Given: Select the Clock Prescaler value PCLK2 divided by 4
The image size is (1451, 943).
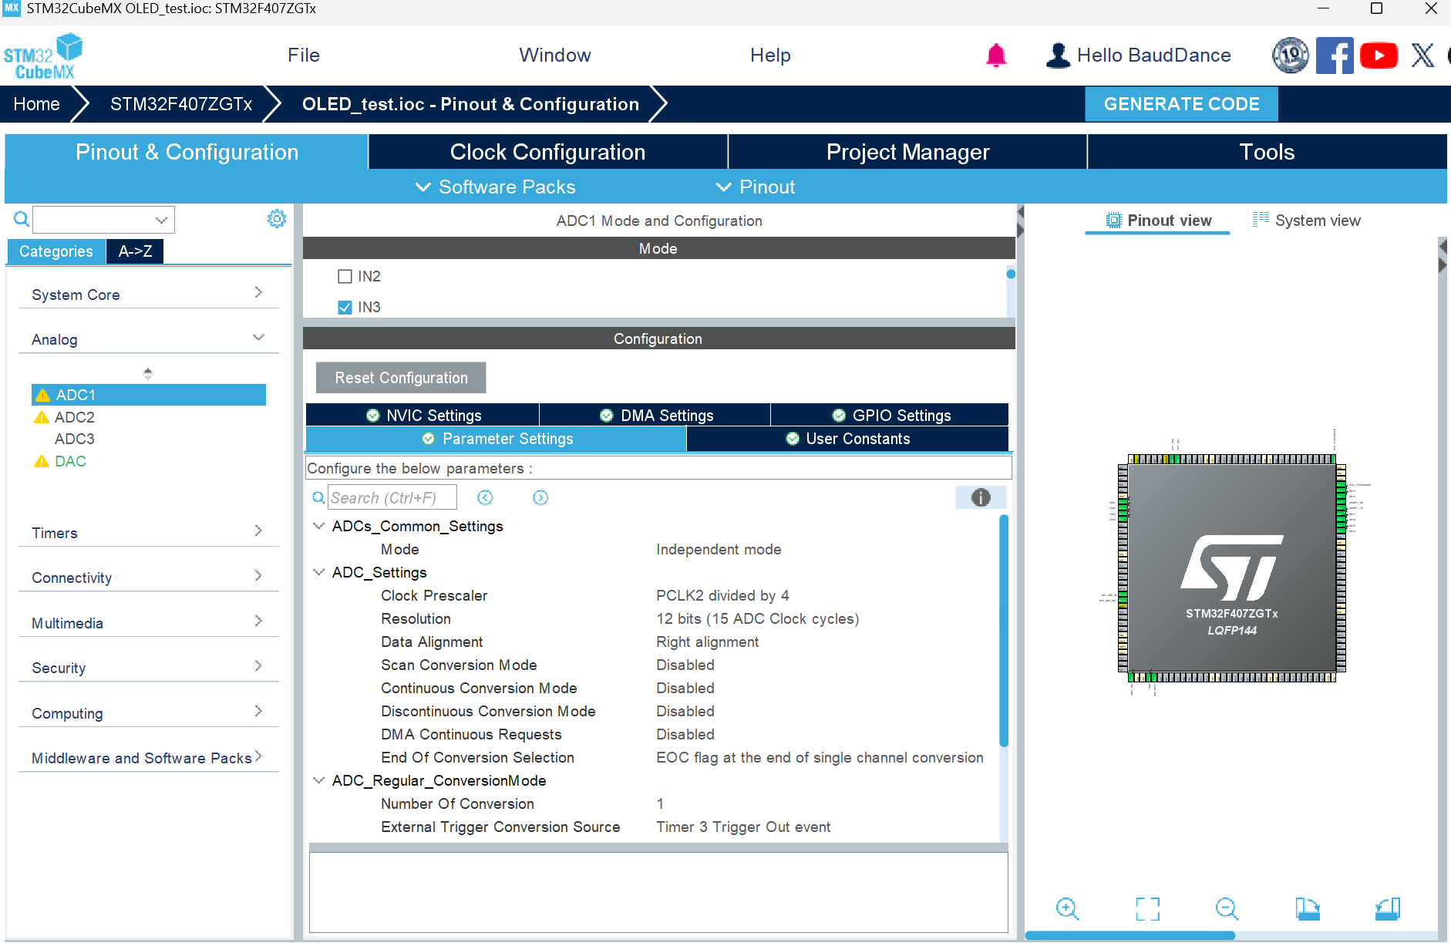Looking at the screenshot, I should 722,595.
